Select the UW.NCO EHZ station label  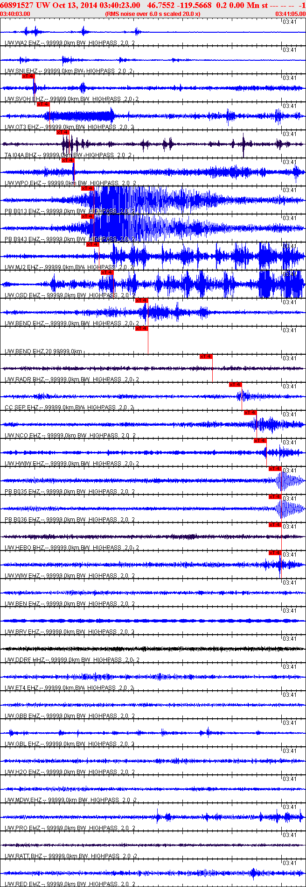pyautogui.click(x=70, y=436)
